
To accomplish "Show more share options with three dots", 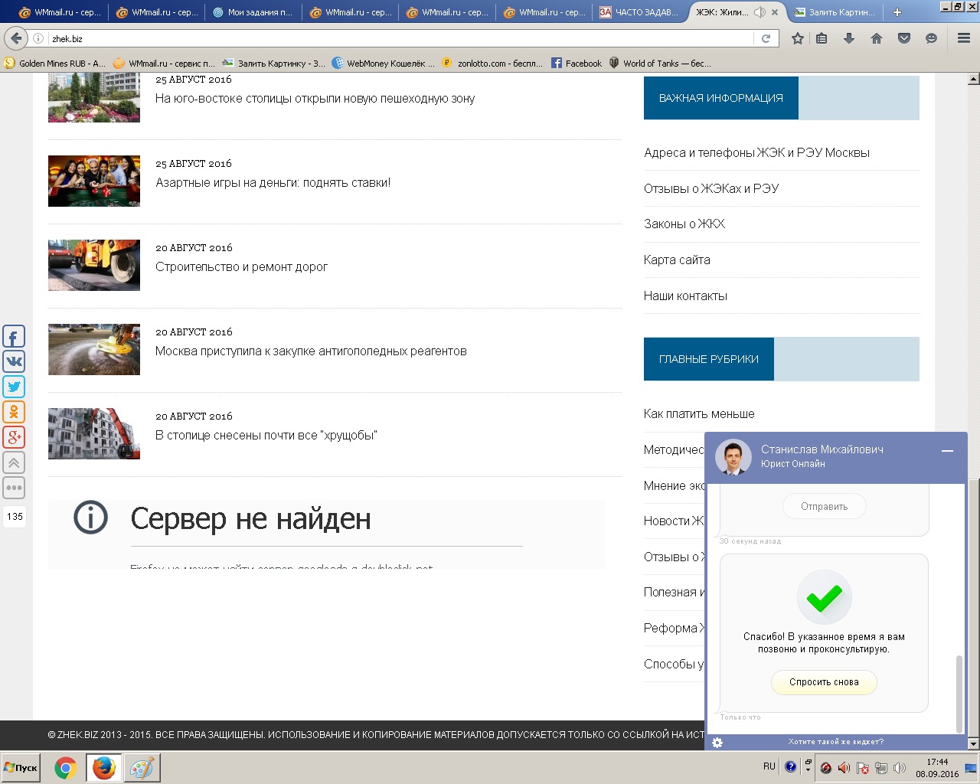I will coord(14,488).
